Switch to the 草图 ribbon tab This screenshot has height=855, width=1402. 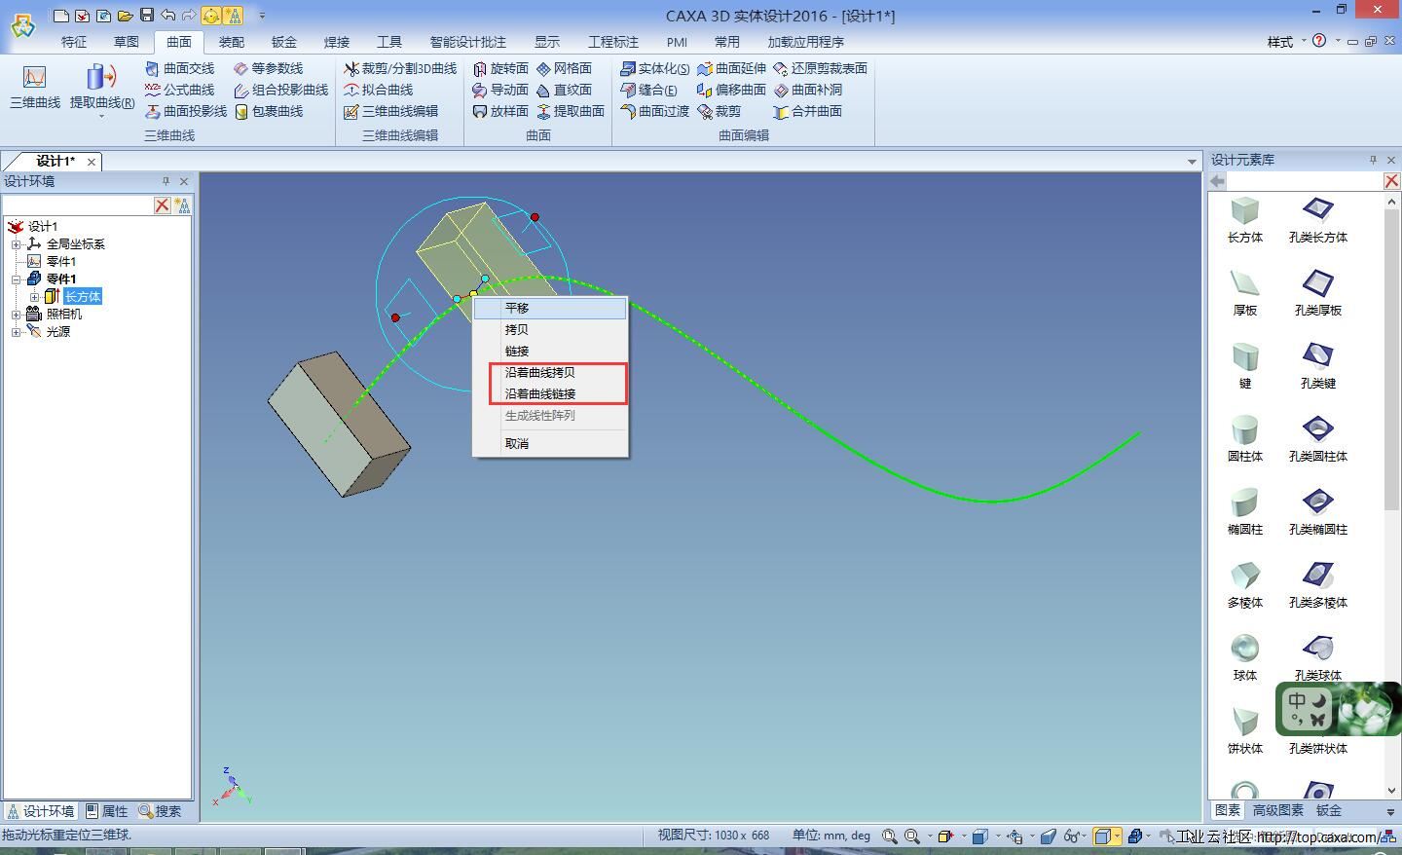(x=127, y=42)
